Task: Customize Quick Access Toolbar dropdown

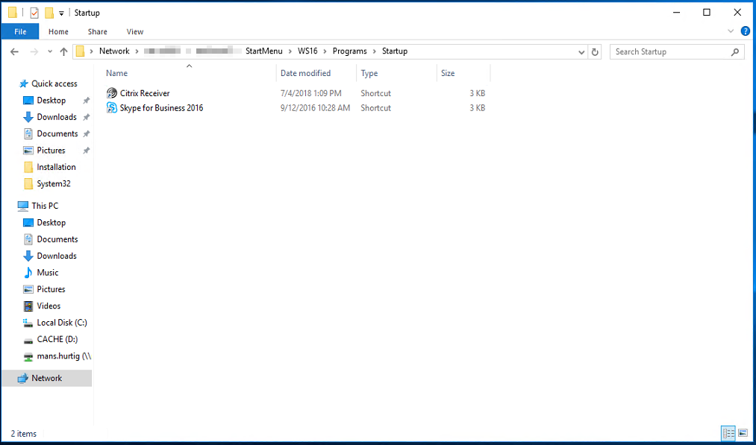Action: 61,13
